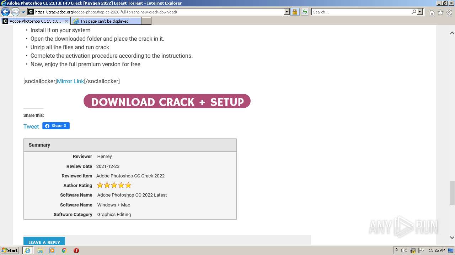Click Internet Explorer taskbar icon
Viewport: 455px width, 255px height.
point(27,250)
